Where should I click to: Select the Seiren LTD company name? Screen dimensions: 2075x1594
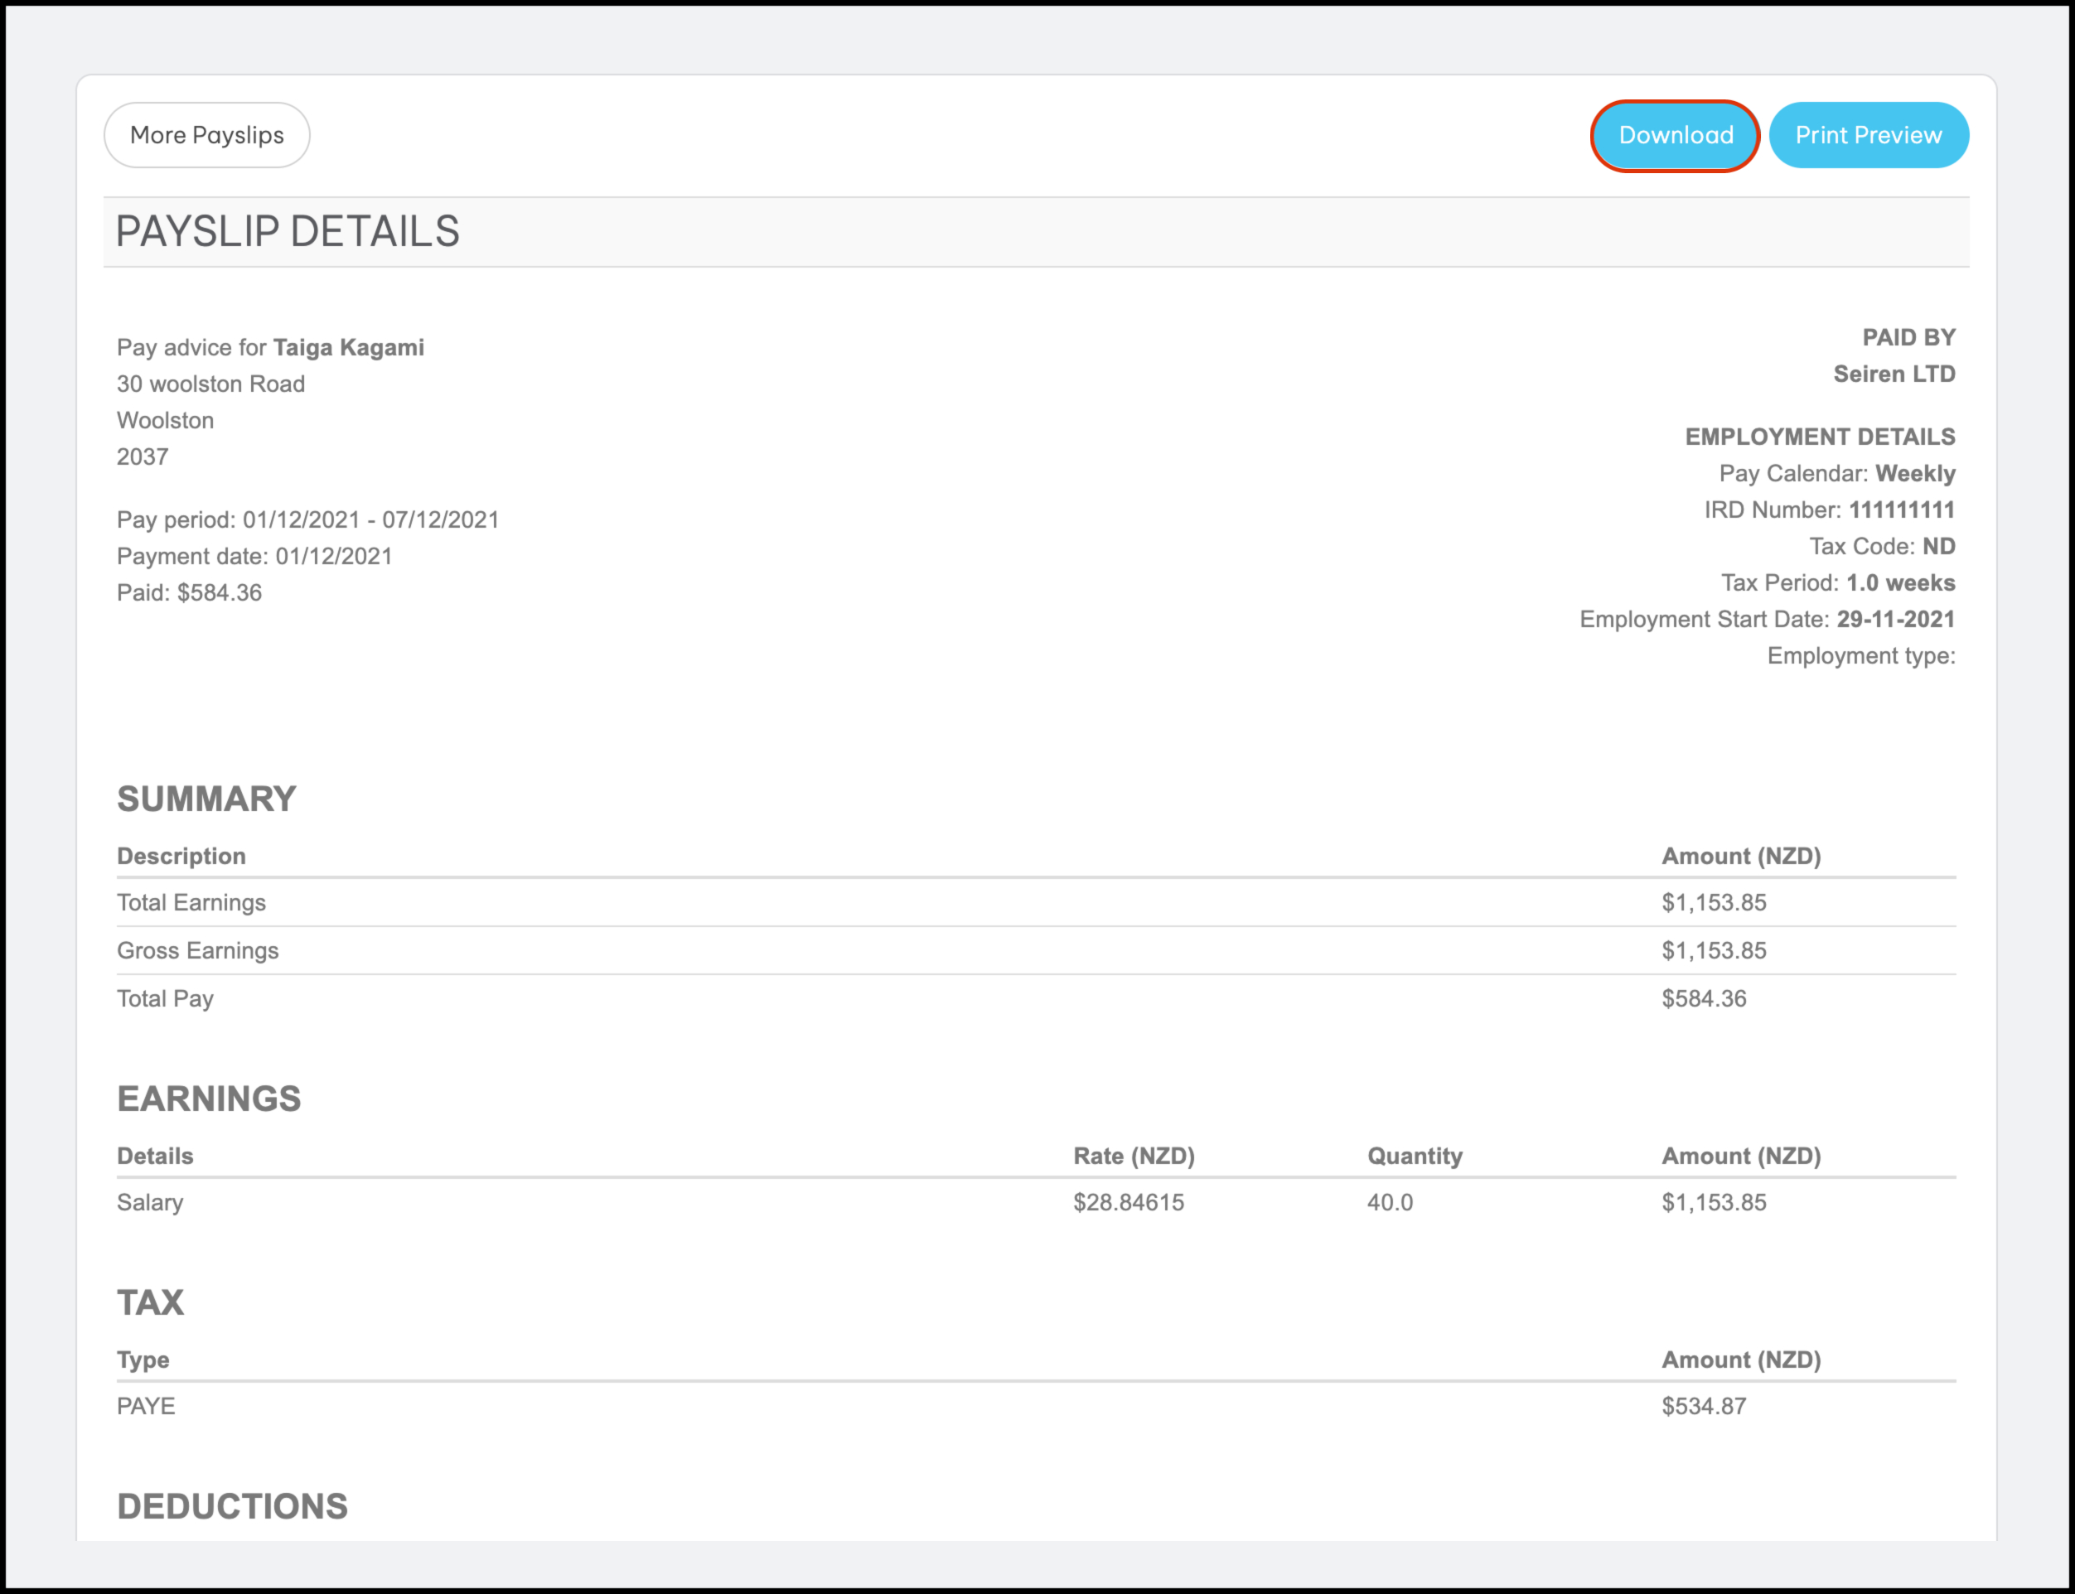[x=1894, y=374]
